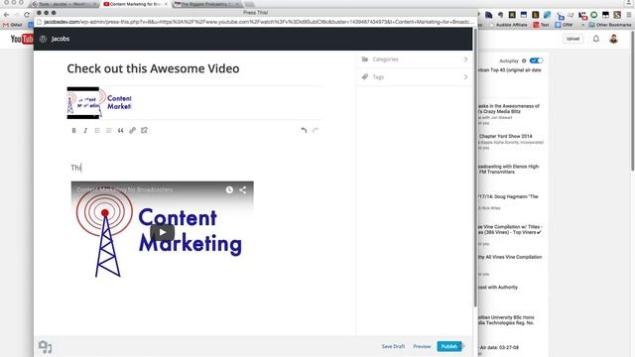Reload the page in the background browser

point(27,15)
